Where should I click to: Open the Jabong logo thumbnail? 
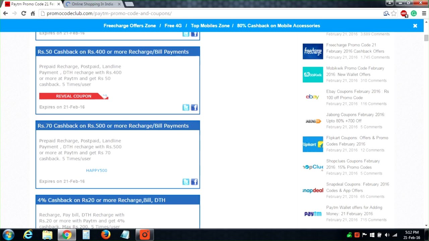[313, 121]
